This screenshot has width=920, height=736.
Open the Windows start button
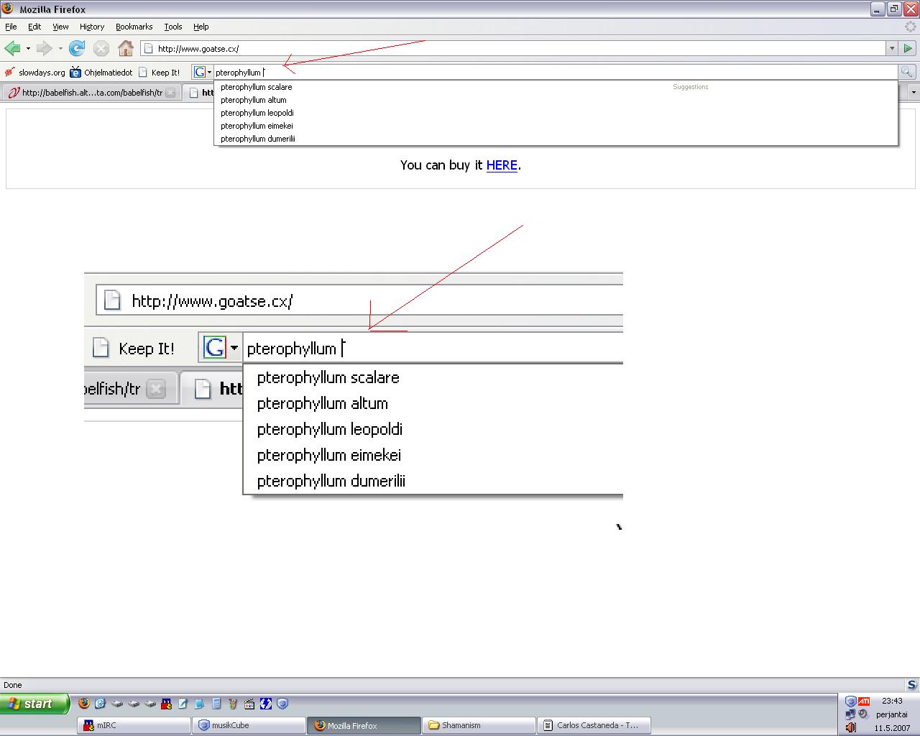pos(34,704)
